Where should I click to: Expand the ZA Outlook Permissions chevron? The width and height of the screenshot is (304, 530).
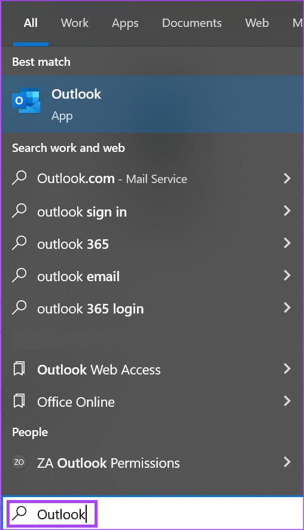click(x=287, y=462)
